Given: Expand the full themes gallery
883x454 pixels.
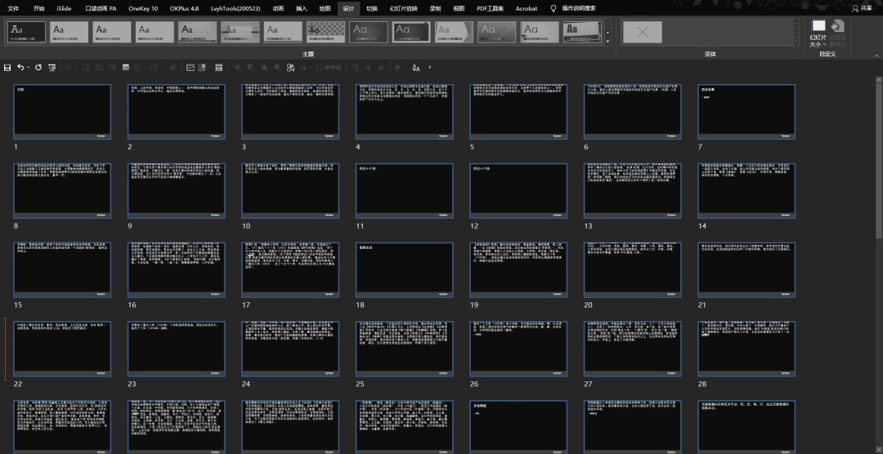Looking at the screenshot, I should coord(607,41).
